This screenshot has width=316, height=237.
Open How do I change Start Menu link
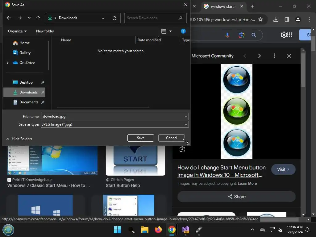tap(222, 171)
